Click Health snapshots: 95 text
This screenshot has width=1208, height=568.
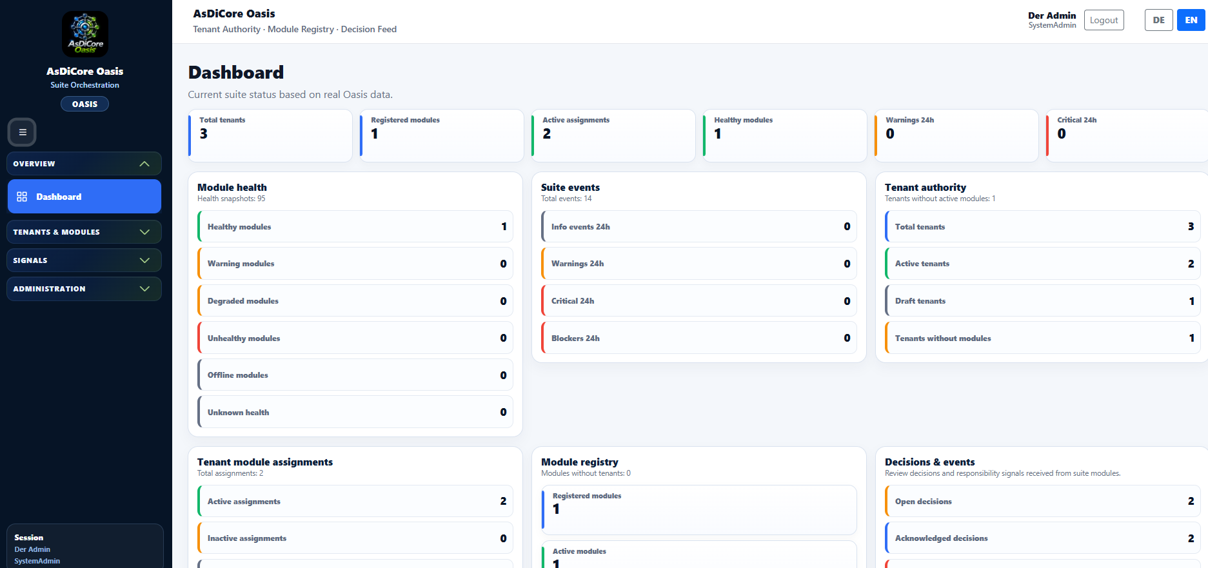click(x=232, y=199)
